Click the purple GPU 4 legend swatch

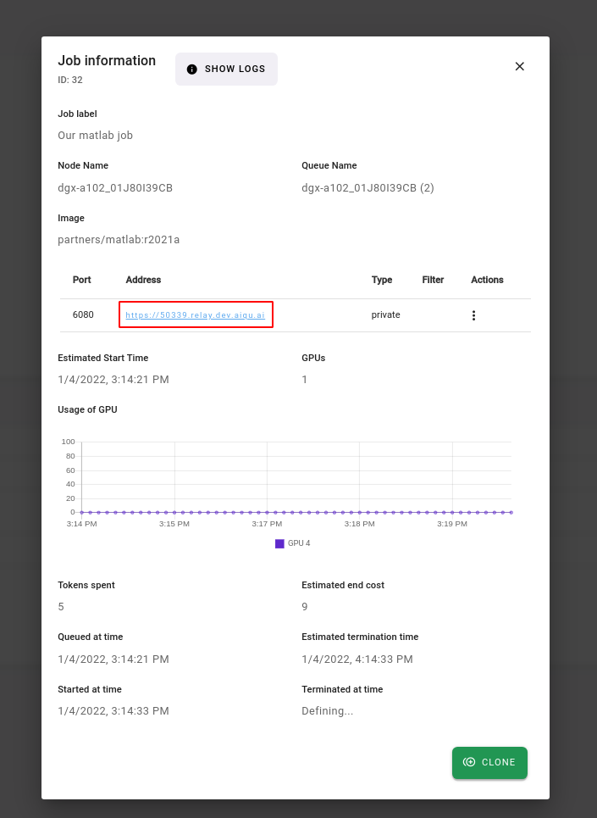point(279,543)
